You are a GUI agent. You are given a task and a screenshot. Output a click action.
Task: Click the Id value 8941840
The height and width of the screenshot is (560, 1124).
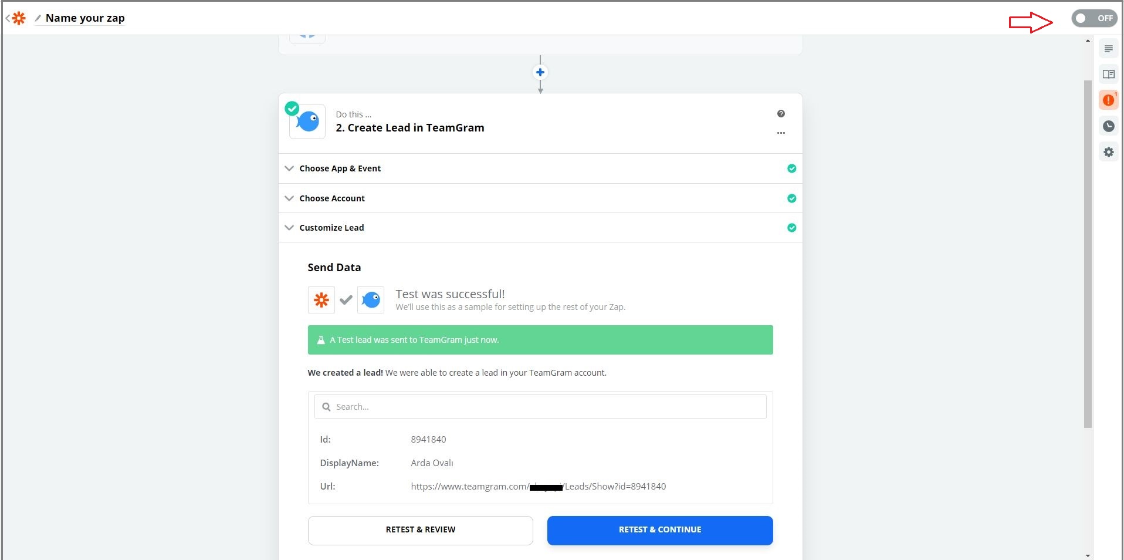pos(428,440)
